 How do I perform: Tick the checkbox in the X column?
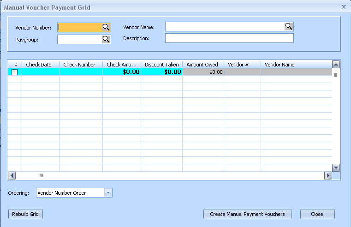(15, 72)
